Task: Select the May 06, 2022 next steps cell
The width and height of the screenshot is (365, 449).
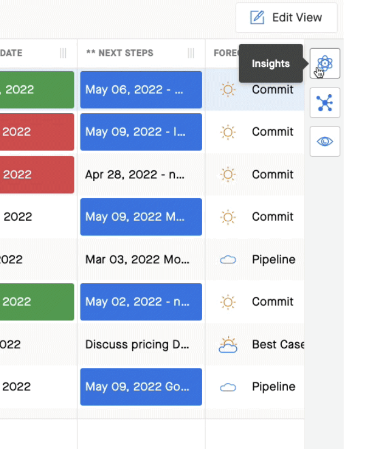Action: pyautogui.click(x=141, y=90)
